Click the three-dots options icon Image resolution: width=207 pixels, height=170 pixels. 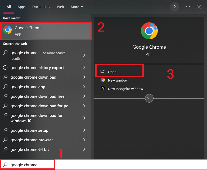coord(188,7)
